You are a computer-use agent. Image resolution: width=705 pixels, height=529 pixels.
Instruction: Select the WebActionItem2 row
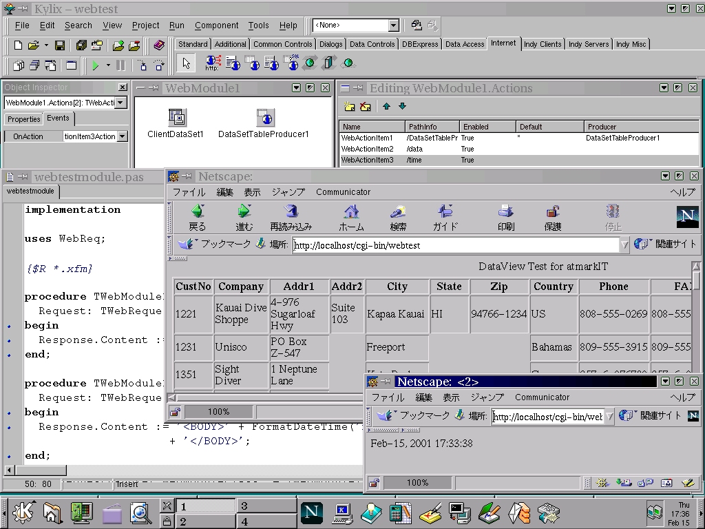point(519,149)
